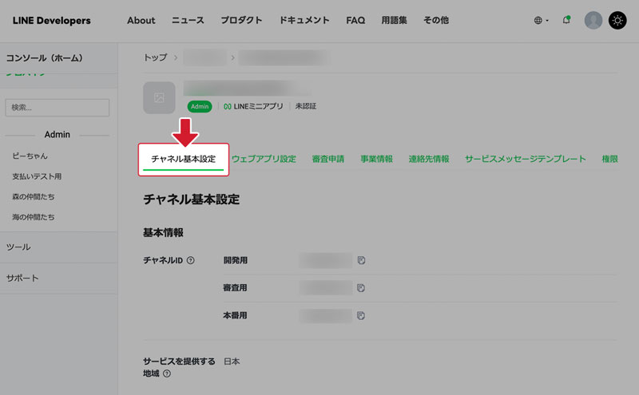639x395 pixels.
Task: Click the search field in sidebar
Action: (58, 108)
